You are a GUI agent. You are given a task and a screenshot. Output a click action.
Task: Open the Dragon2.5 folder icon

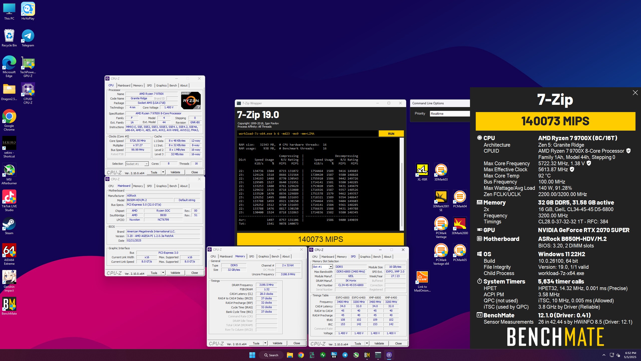[x=9, y=92]
